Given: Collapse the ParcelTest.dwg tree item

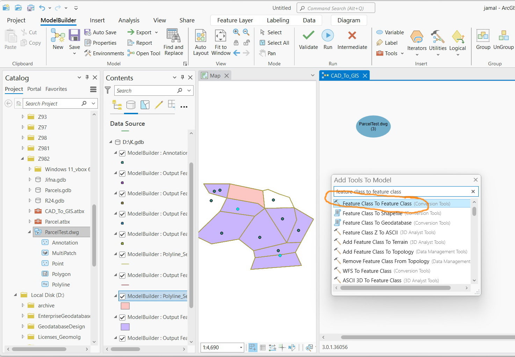Looking at the screenshot, I should [x=30, y=232].
